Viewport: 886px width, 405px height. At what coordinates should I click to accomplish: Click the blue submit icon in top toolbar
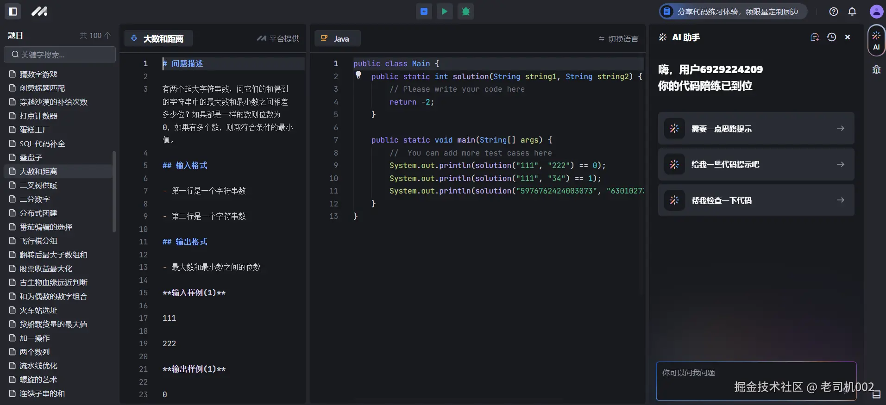tap(424, 12)
